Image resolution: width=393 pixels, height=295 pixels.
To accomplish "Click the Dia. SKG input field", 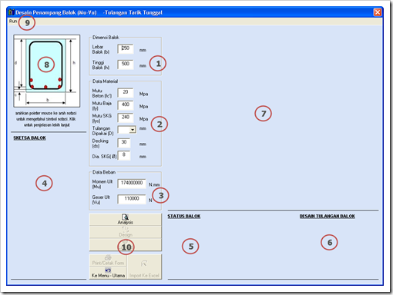I will pyautogui.click(x=124, y=155).
